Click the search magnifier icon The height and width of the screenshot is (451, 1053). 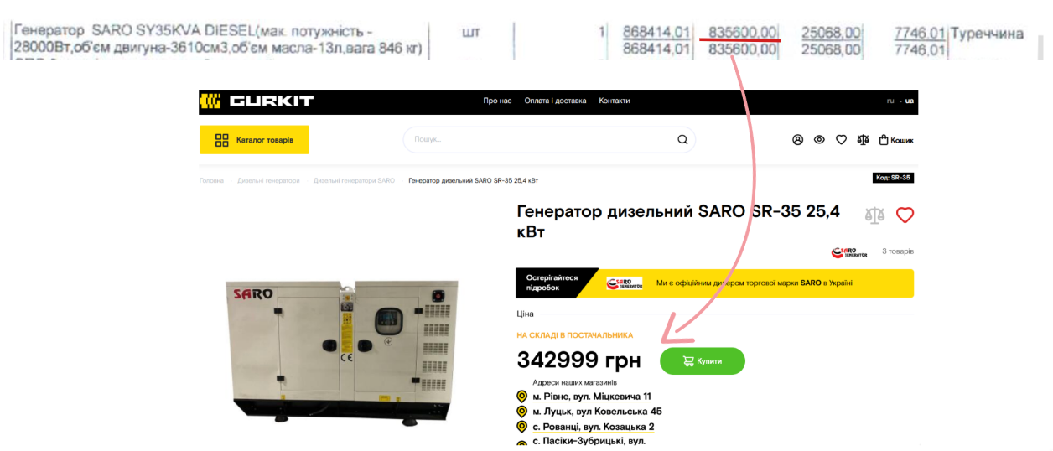(682, 140)
